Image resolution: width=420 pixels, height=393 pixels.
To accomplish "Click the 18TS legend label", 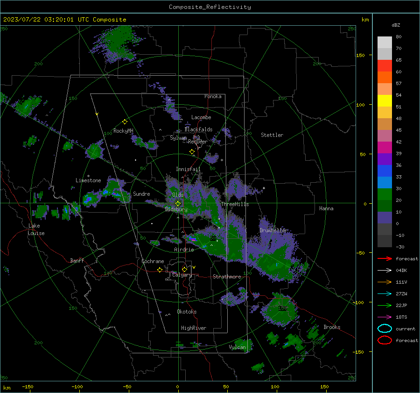I will 401,317.
